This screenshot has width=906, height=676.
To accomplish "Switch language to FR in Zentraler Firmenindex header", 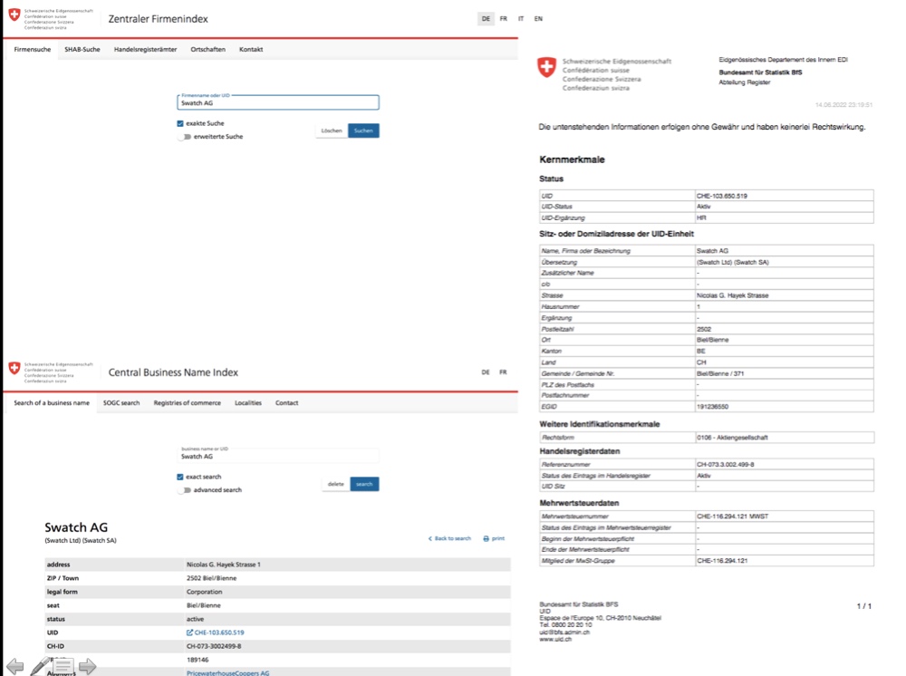I will (503, 19).
